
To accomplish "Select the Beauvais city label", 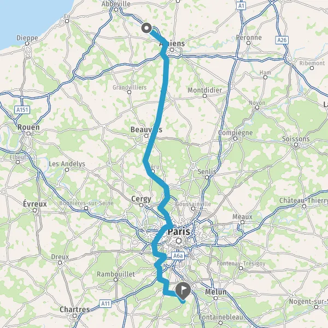I will point(146,130).
